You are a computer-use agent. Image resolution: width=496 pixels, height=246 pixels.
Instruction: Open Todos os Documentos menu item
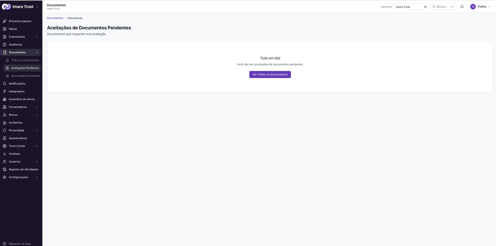click(22, 60)
